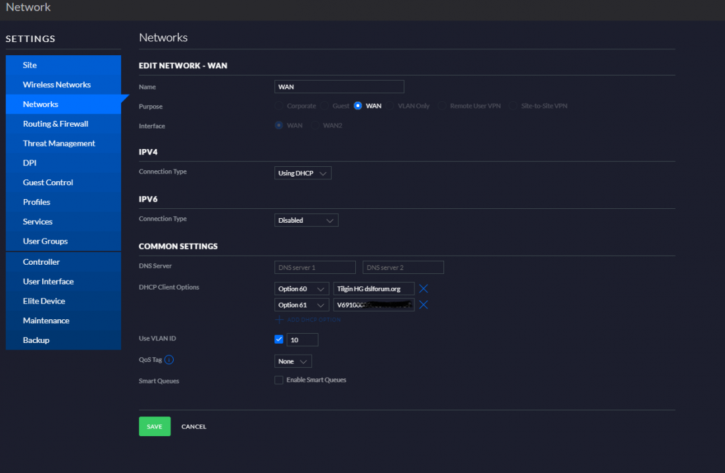Open the IPv4 Connection Type dropdown
725x473 pixels.
(x=303, y=173)
